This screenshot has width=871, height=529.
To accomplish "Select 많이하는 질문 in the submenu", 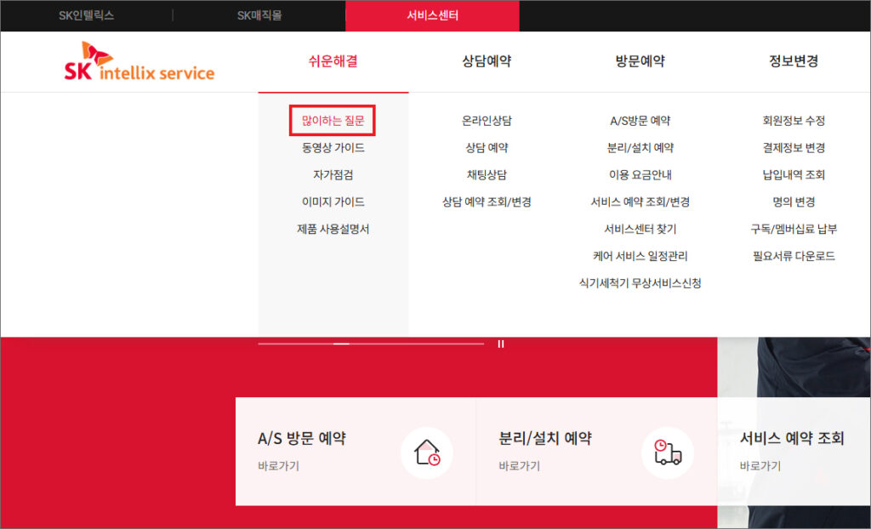I will pyautogui.click(x=333, y=121).
